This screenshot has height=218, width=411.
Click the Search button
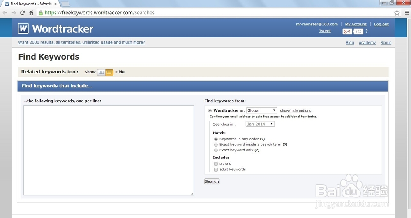point(212,181)
